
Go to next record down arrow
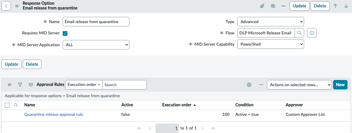346,6
